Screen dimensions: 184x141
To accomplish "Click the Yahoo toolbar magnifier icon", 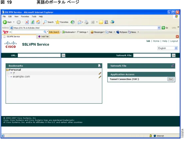I will pyautogui.click(x=45, y=32).
